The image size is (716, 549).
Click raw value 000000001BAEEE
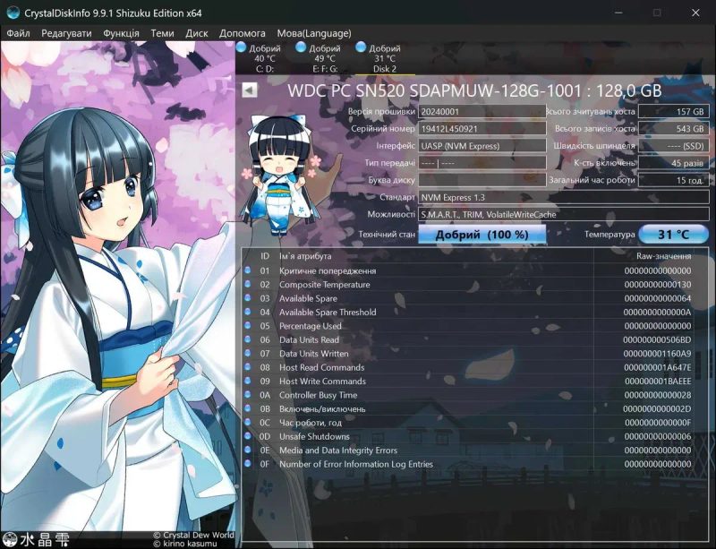coord(658,382)
